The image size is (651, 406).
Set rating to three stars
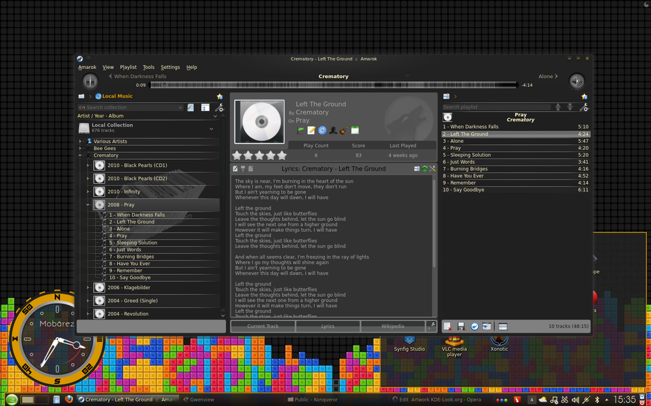[x=260, y=155]
